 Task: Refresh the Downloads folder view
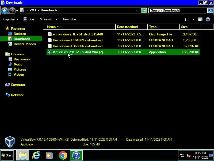[x=144, y=10]
